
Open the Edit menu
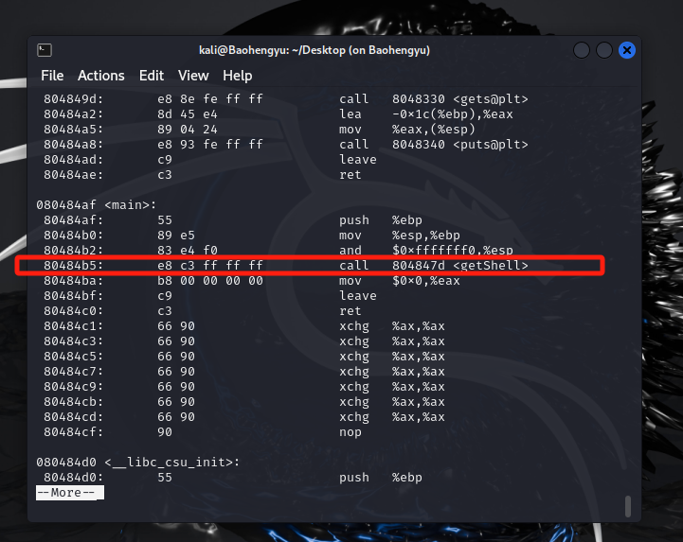click(x=152, y=76)
